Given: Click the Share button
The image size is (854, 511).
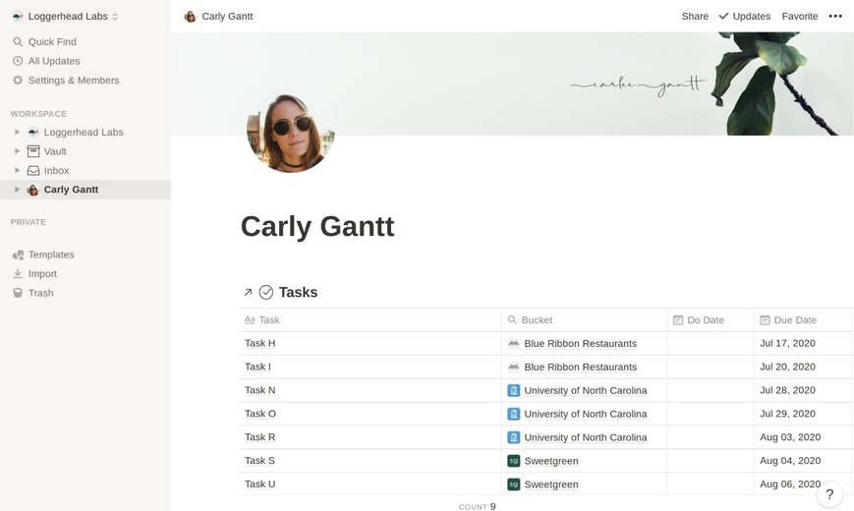Looking at the screenshot, I should point(695,17).
